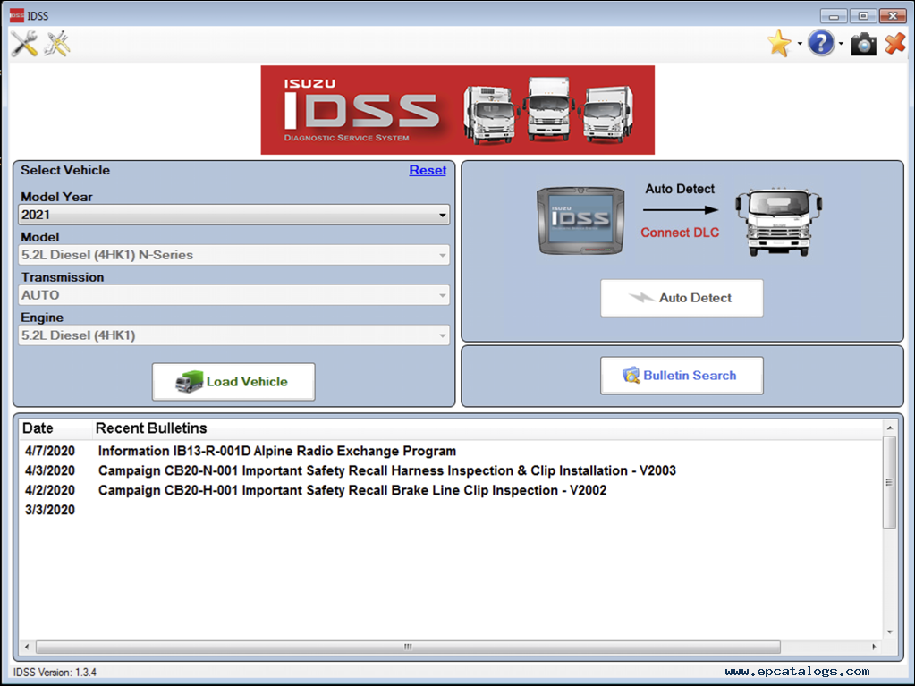Click the Recent Bulletins column header

[x=487, y=428]
